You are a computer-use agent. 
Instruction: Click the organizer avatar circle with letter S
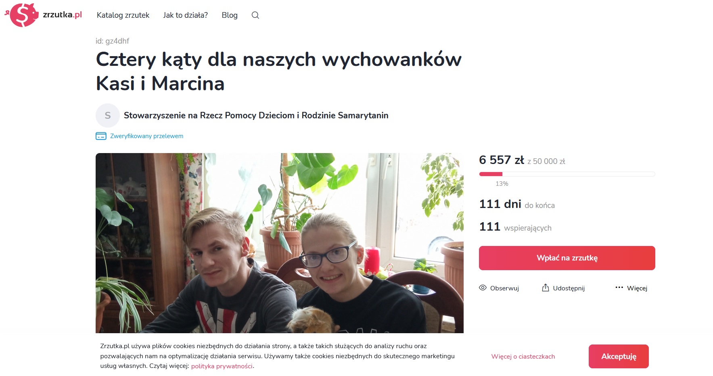(108, 116)
